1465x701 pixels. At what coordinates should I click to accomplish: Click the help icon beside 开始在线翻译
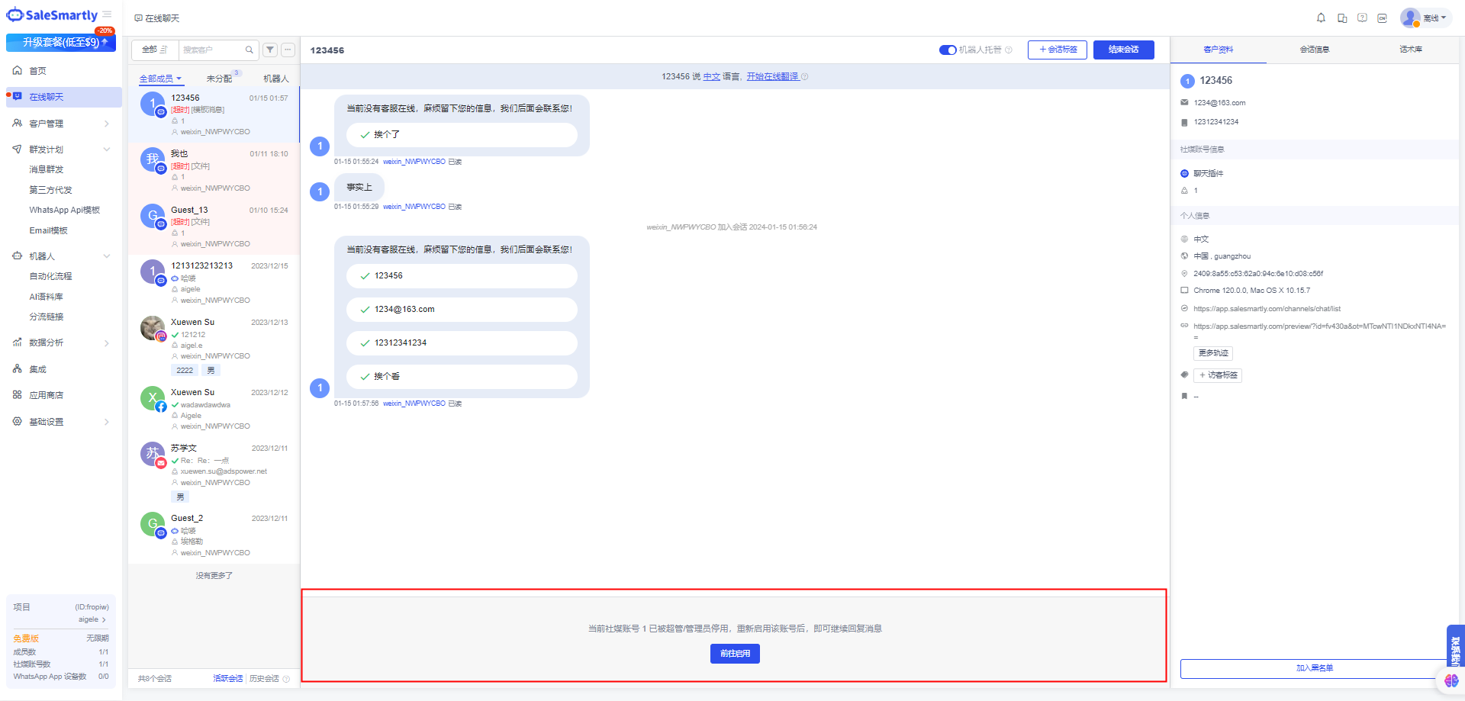804,76
